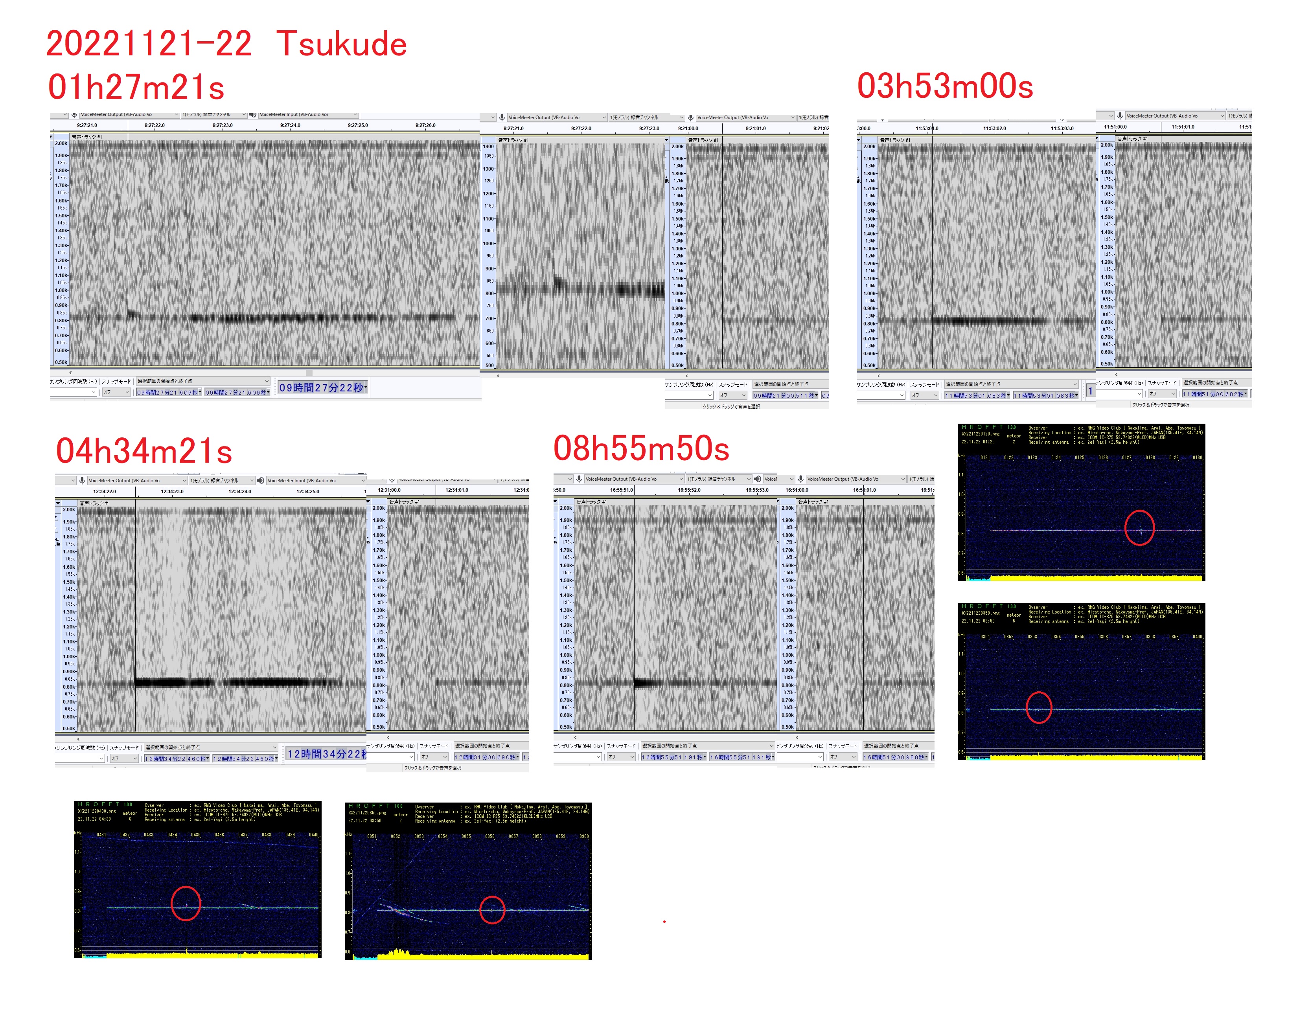Click left scroll arrow below 04h34m21s spectrogram
Screen dimensions: 1310x1025
tap(78, 739)
